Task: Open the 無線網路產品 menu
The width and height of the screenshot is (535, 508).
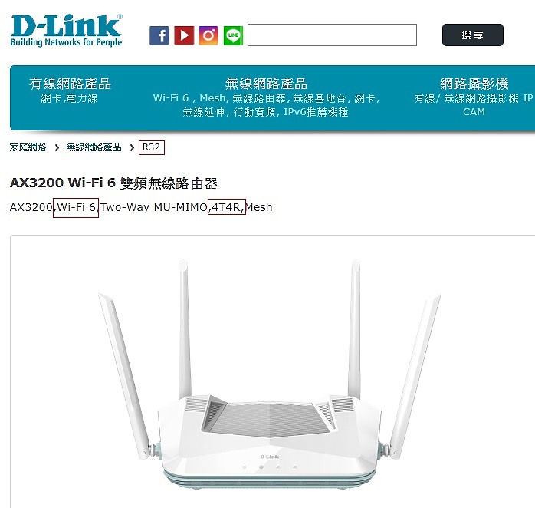Action: tap(266, 84)
